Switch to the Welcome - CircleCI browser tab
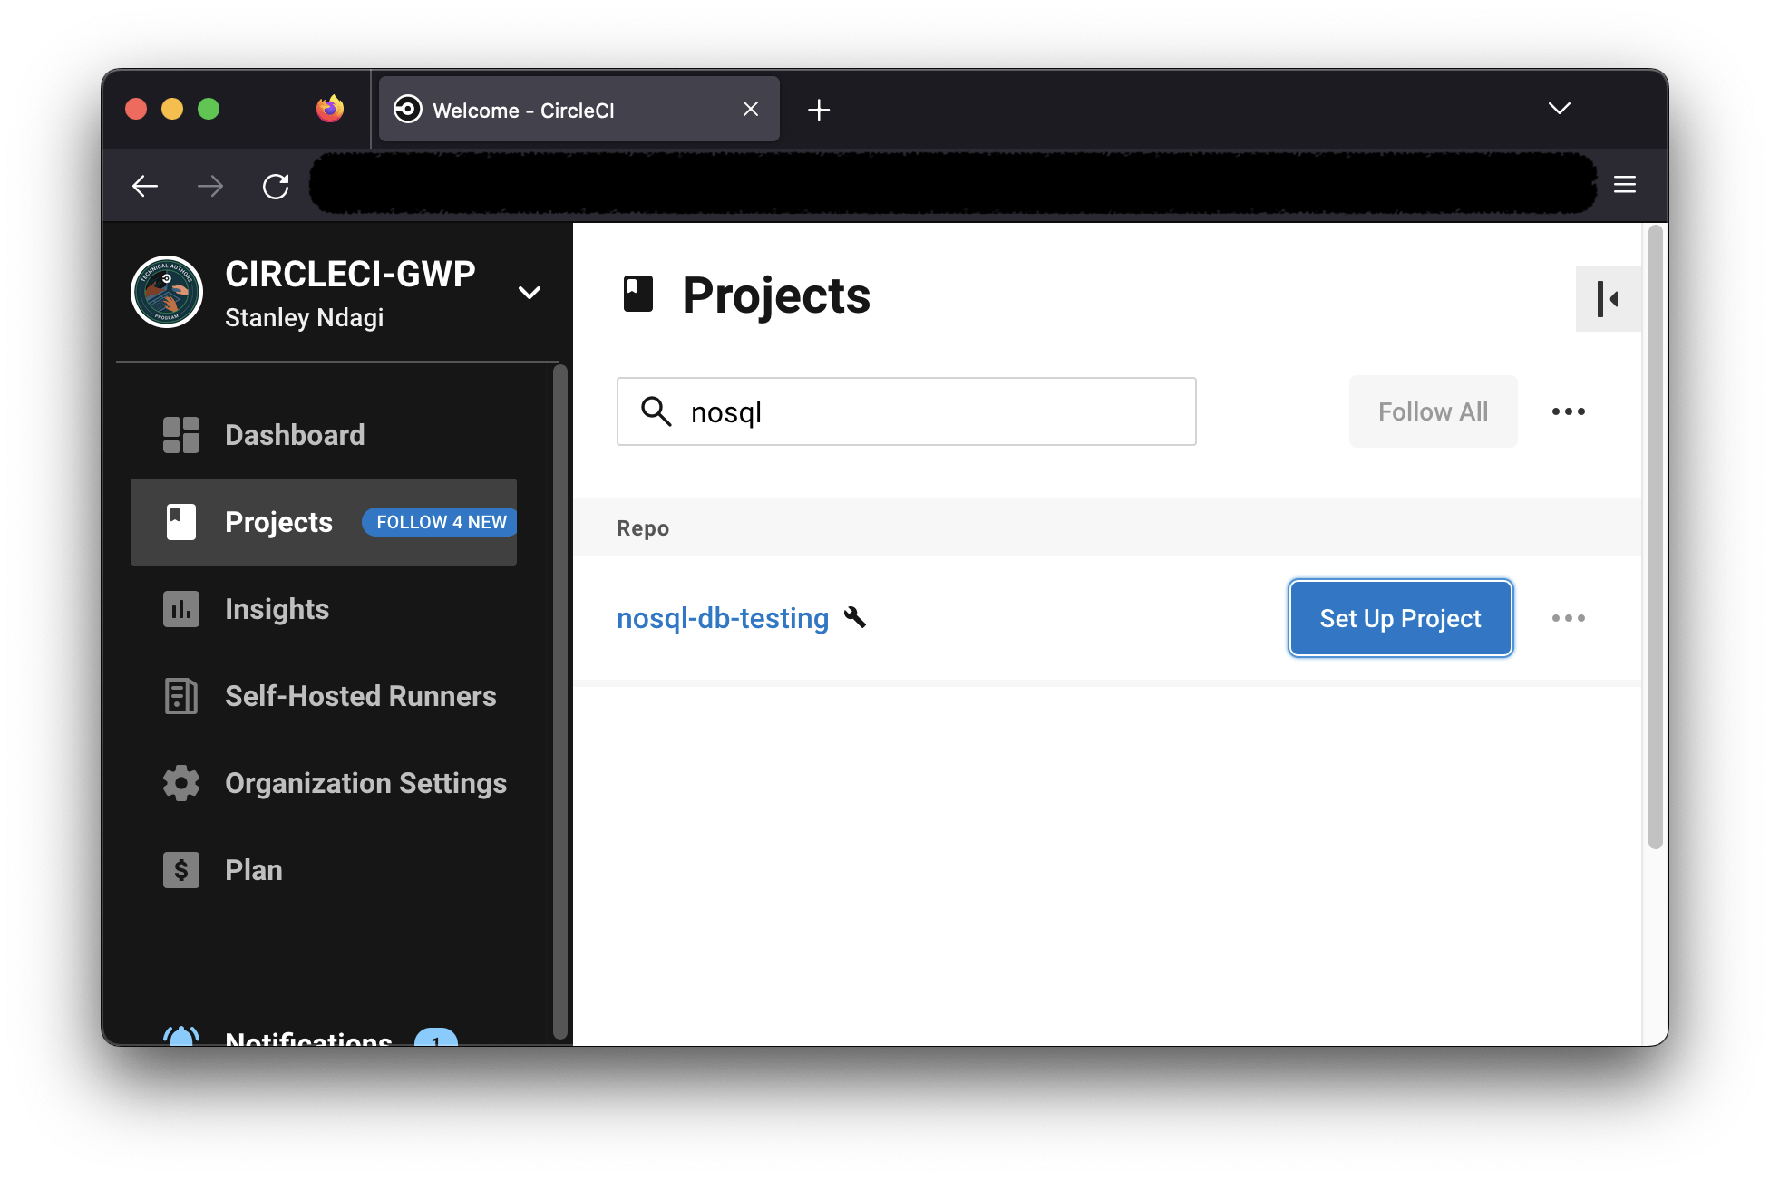The width and height of the screenshot is (1770, 1180). tap(524, 109)
